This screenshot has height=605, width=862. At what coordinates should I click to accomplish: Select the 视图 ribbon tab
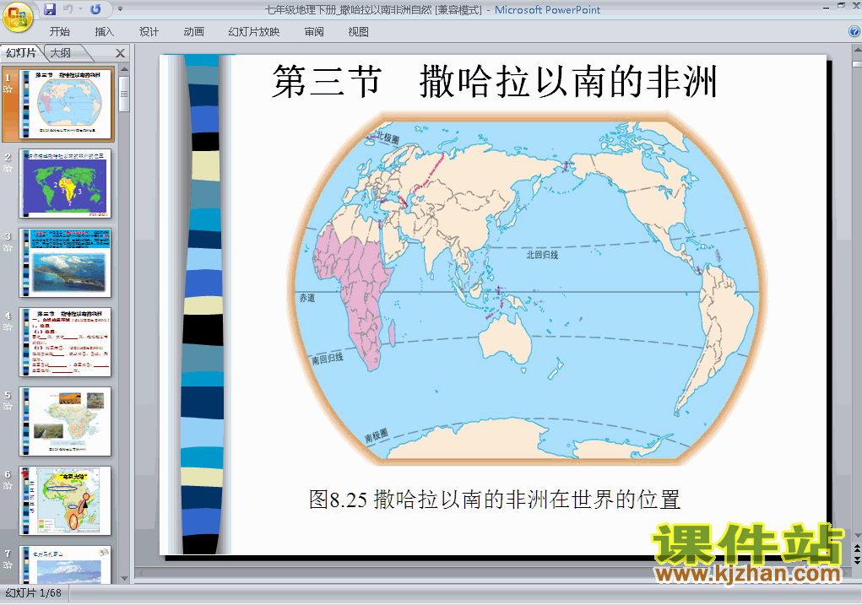click(x=359, y=32)
